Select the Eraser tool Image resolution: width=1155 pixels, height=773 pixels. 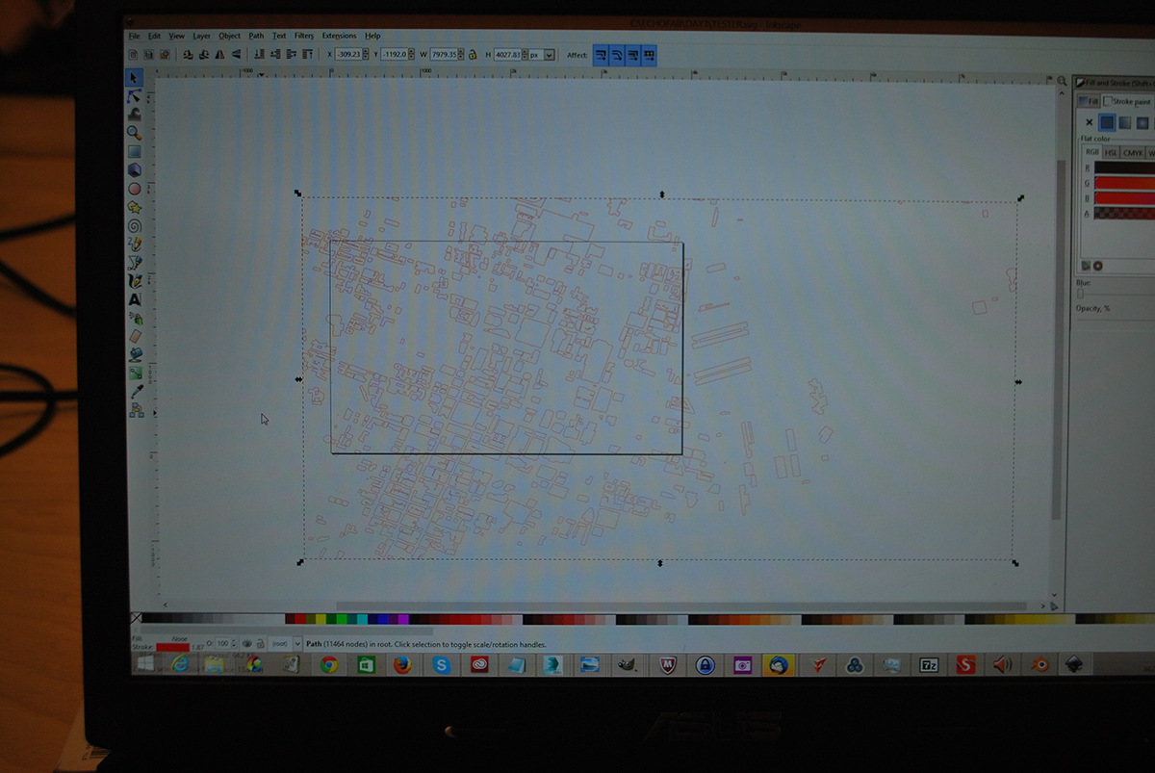coord(135,336)
